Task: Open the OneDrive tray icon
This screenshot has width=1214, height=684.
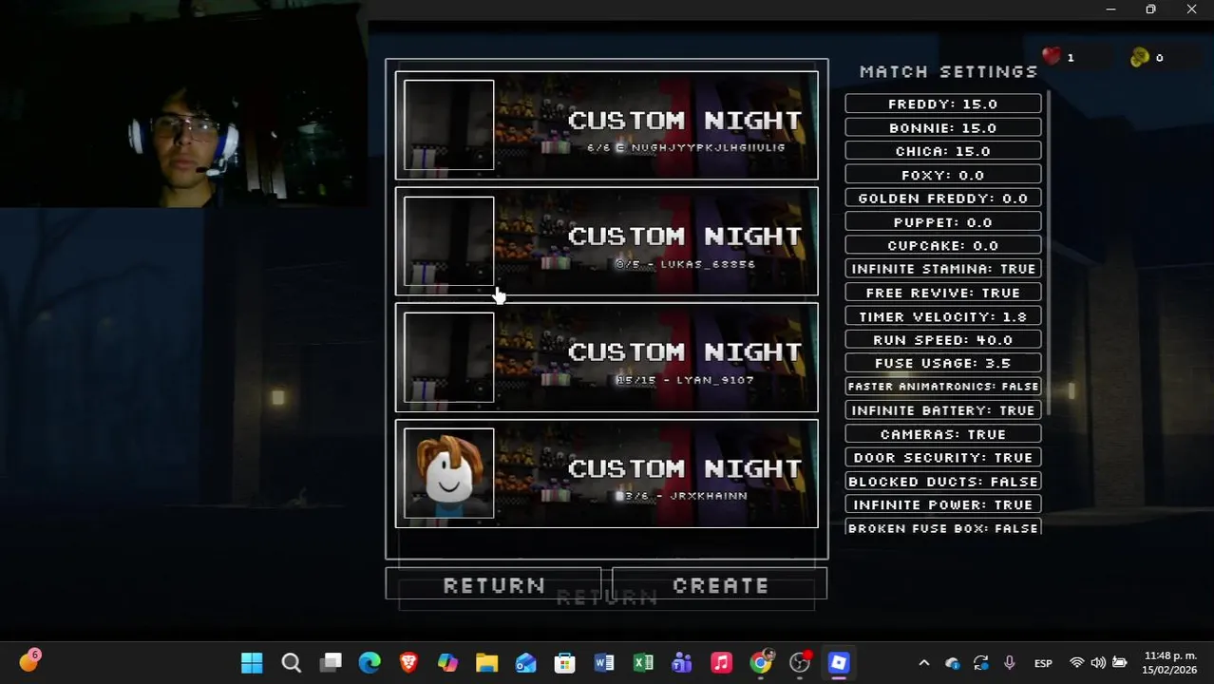Action: [x=953, y=663]
